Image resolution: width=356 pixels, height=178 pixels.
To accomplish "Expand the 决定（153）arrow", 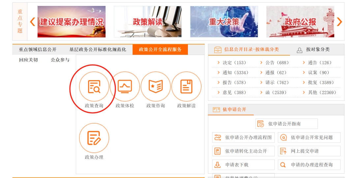I will [219, 63].
